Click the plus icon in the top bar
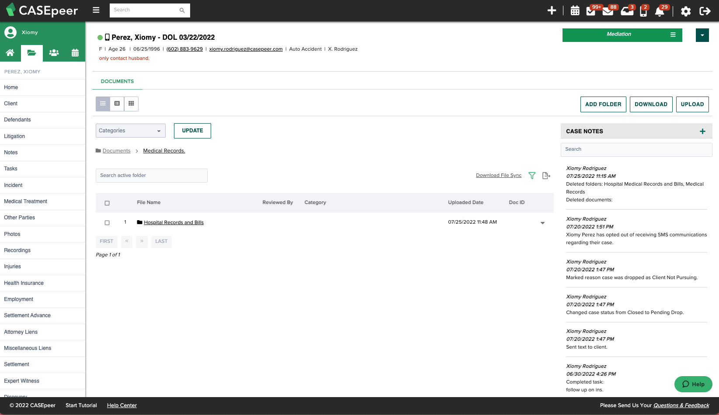719x415 pixels. (x=552, y=10)
